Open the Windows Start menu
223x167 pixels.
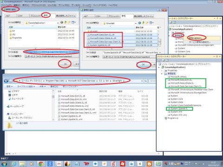point(4,164)
